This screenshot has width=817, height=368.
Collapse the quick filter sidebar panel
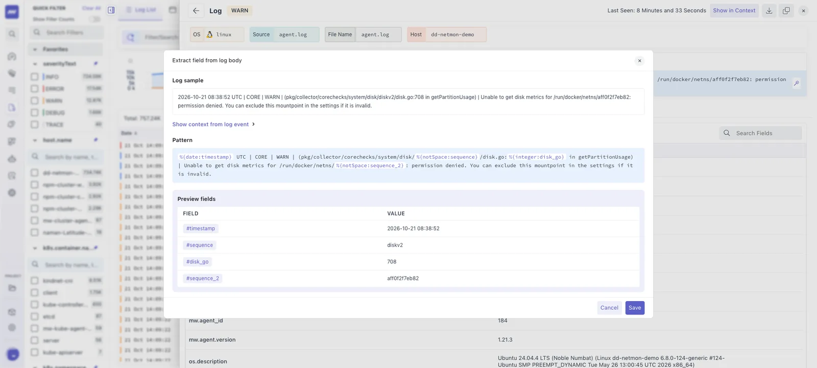[111, 10]
